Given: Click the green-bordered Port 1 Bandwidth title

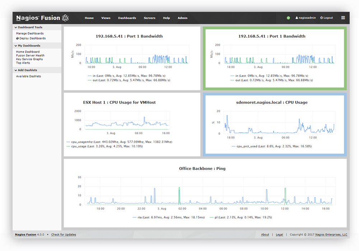Looking at the screenshot, I should click(x=272, y=36).
